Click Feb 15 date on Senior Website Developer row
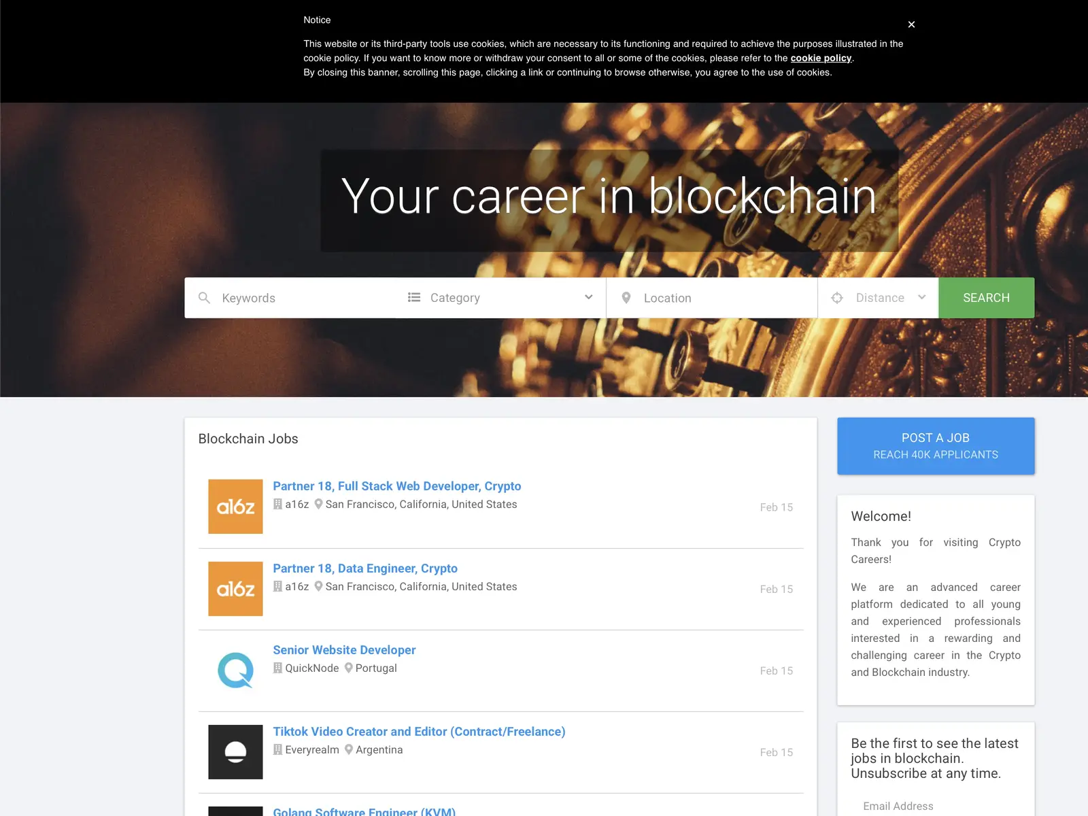Screen dimensions: 1088x816 tap(777, 670)
